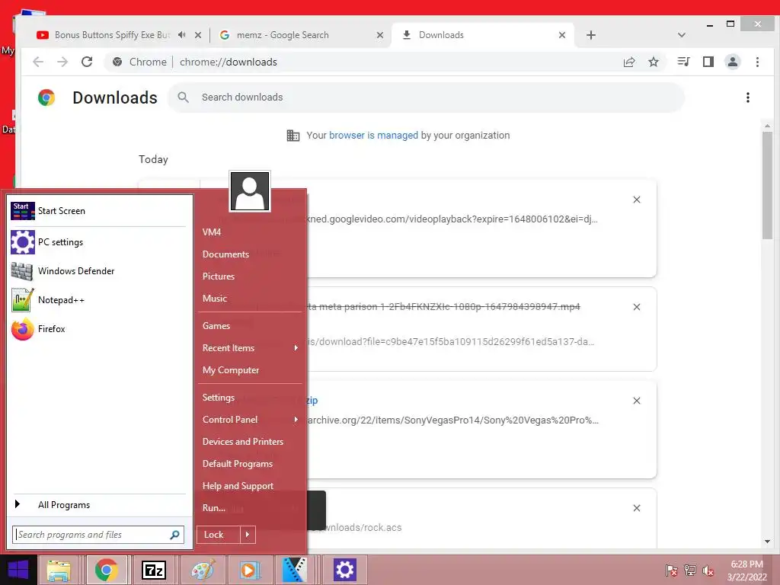Open Devices and Printers
Screen dimensions: 780x585
pos(243,442)
